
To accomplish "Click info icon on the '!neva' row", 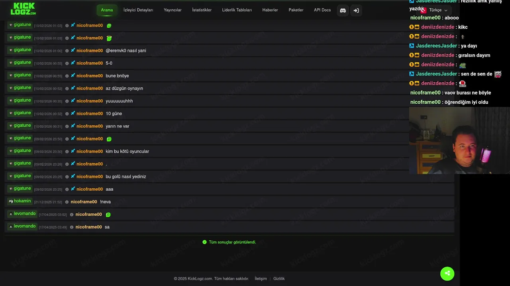I will 67,202.
